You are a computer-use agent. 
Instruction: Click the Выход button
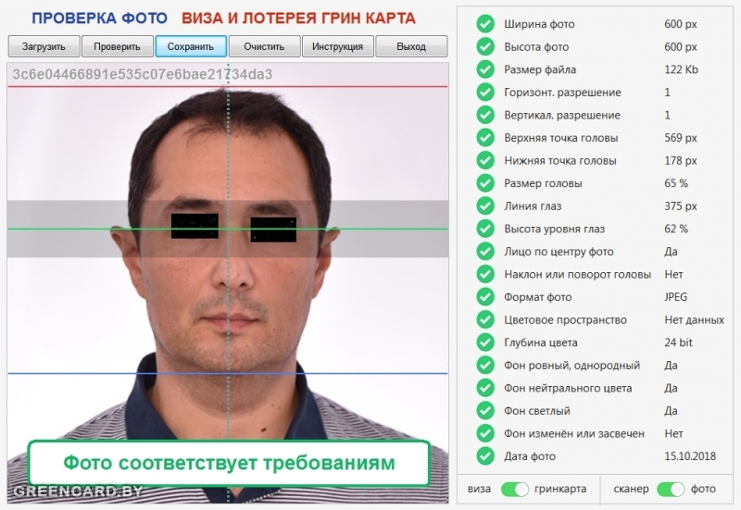pos(411,46)
